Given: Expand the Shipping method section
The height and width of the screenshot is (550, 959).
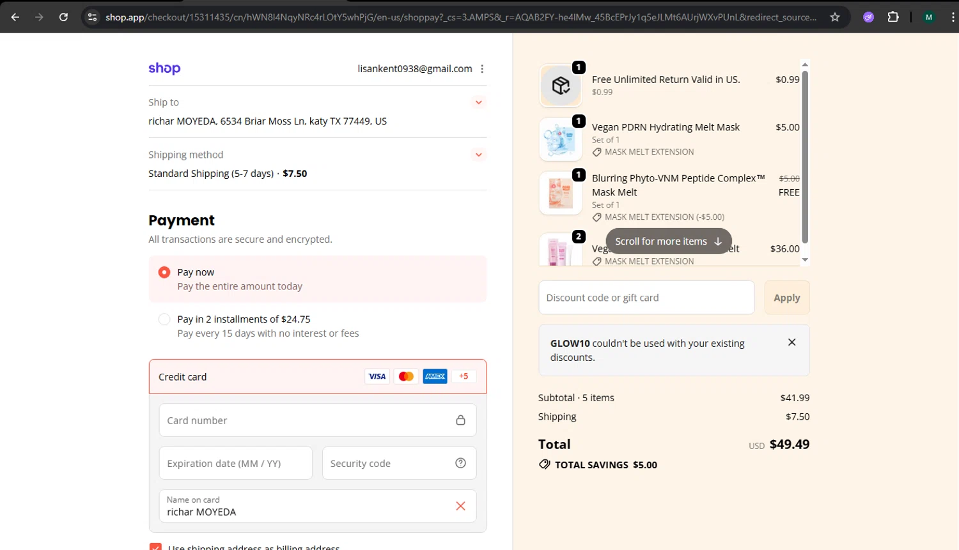Looking at the screenshot, I should pos(478,155).
